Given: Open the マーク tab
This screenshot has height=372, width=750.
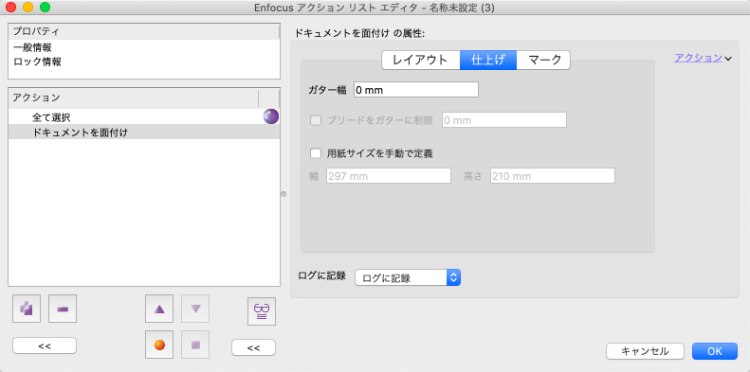Looking at the screenshot, I should 544,61.
